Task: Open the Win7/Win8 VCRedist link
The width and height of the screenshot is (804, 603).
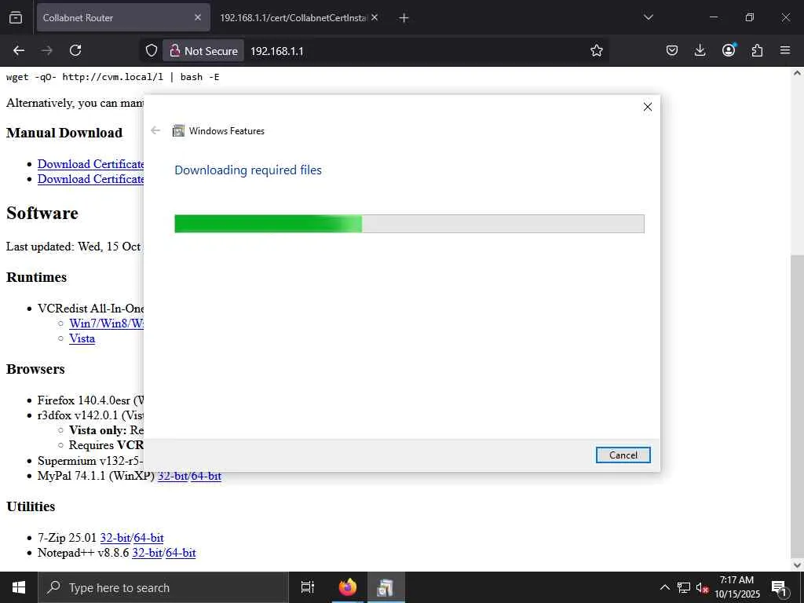Action: point(106,323)
